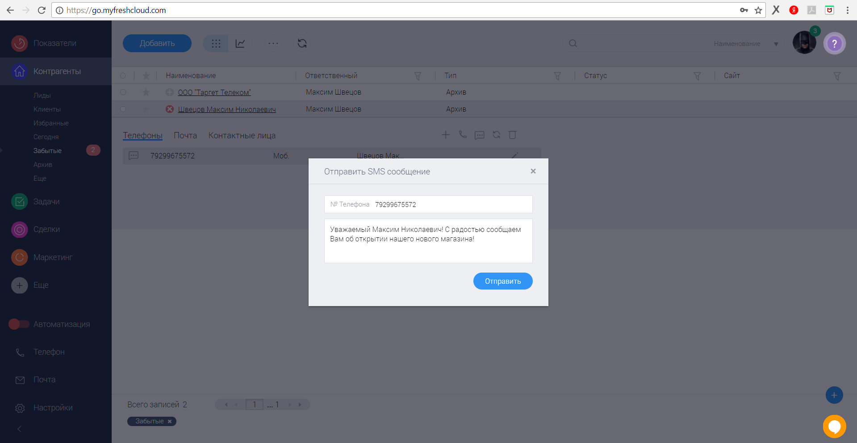Click the star icon in table header
This screenshot has width=857, height=443.
coord(146,76)
